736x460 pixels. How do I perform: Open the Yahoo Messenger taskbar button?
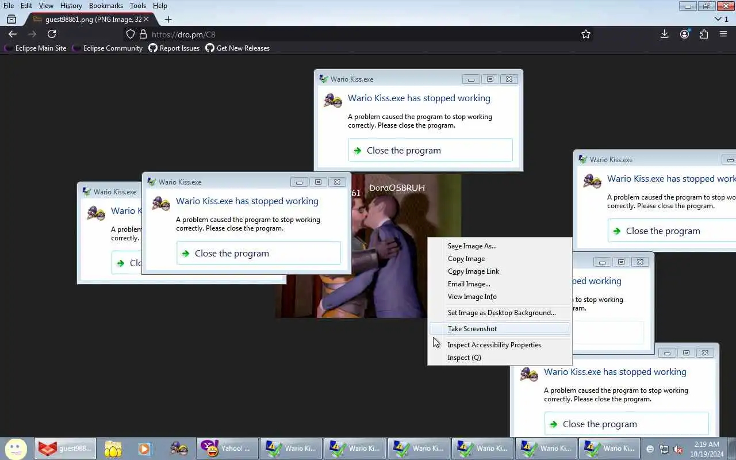pyautogui.click(x=227, y=448)
